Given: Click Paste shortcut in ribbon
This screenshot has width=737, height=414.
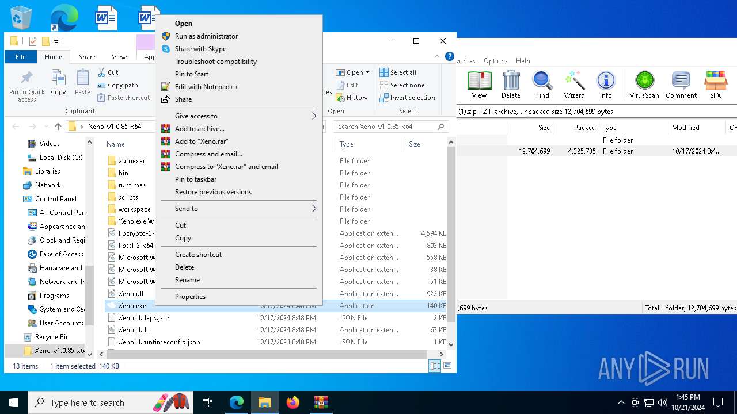Looking at the screenshot, I should point(123,98).
